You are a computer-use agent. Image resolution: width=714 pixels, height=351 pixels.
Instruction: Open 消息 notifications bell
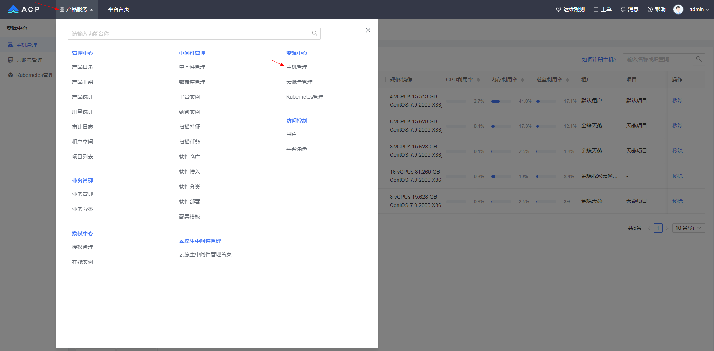[x=630, y=9]
